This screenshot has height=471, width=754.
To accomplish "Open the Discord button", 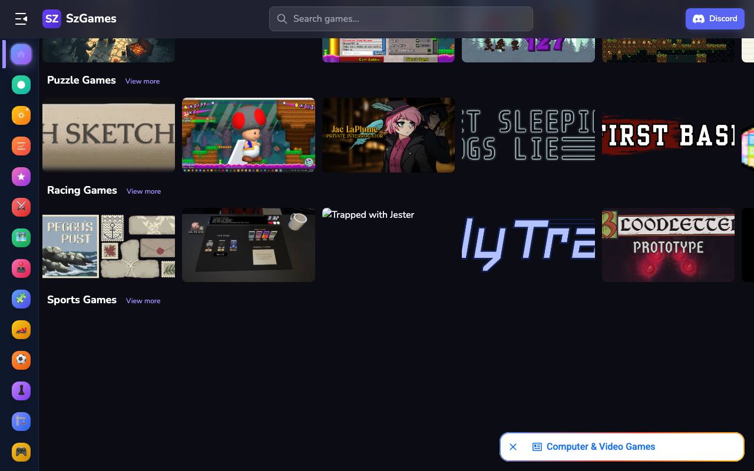I will [x=715, y=19].
